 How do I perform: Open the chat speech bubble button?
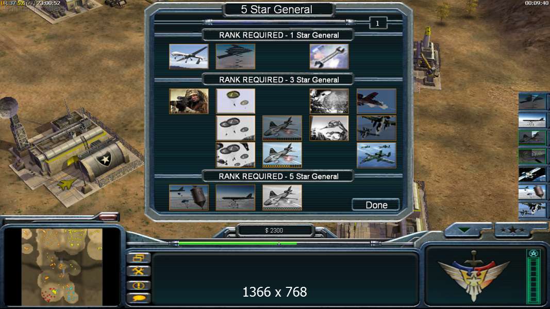tap(138, 298)
